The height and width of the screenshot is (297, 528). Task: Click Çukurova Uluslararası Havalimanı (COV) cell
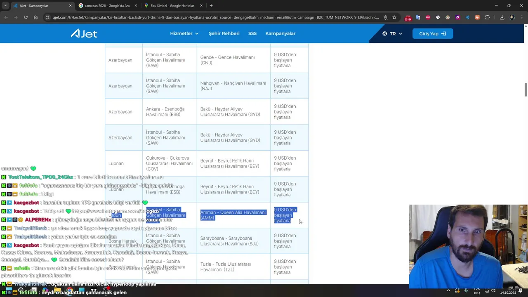tap(170, 163)
